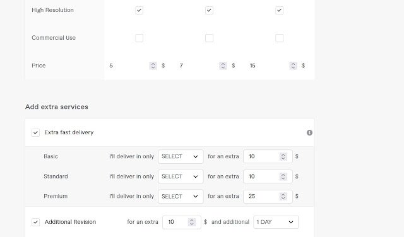Open the Basic delivery time SELECT dropdown

pos(181,156)
